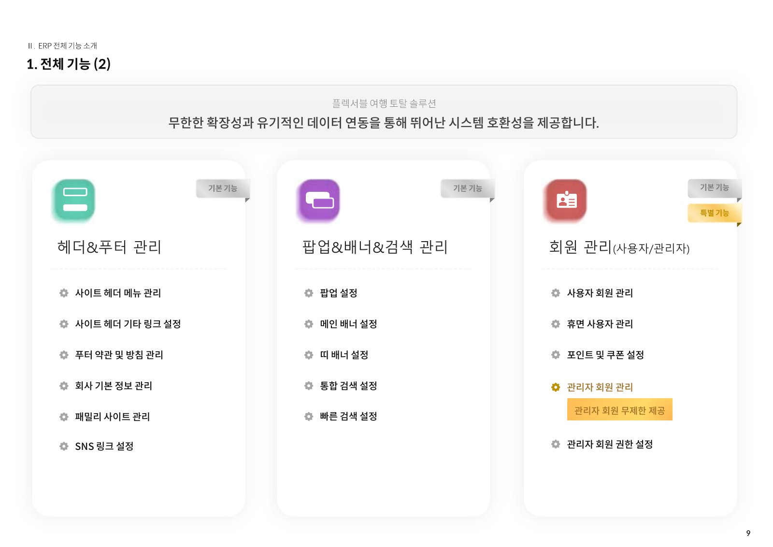Click 기본 기능 tag on 팝업&배너&검색 card
The height and width of the screenshot is (547, 773).
pos(468,188)
